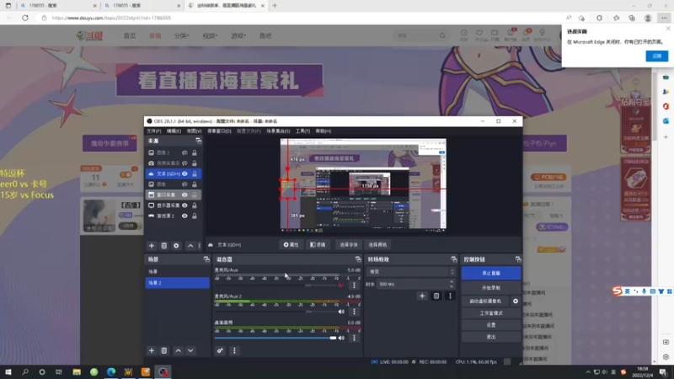Toggle lock on the 图像 2 source
Viewport: 674px width, 379px height.
pyautogui.click(x=195, y=152)
